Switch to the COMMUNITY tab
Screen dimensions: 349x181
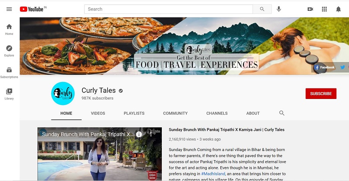click(x=175, y=113)
